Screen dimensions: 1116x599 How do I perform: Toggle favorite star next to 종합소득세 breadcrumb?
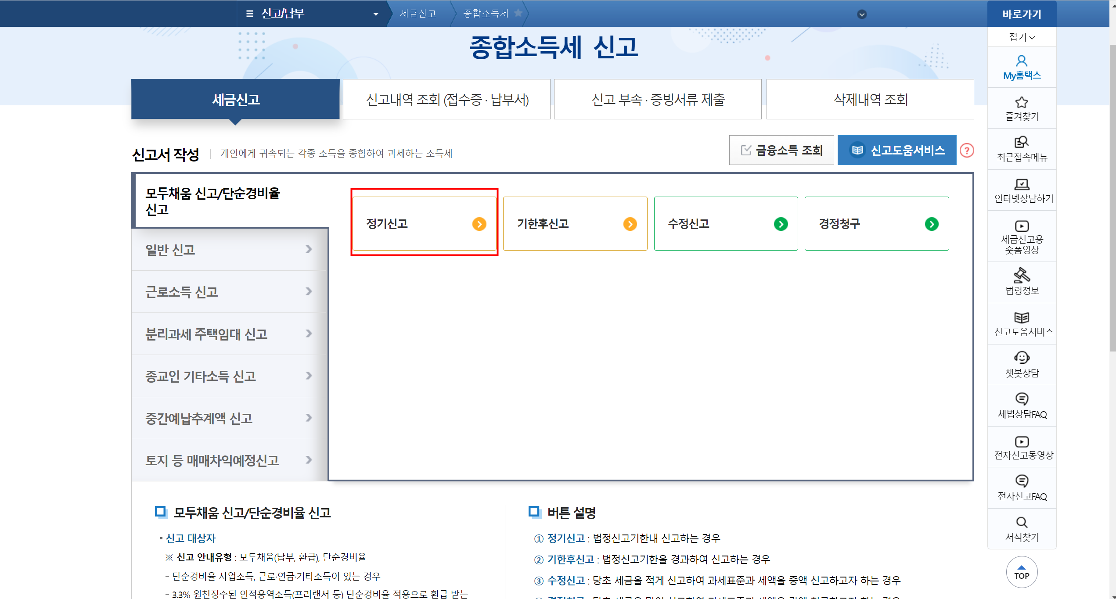point(518,13)
